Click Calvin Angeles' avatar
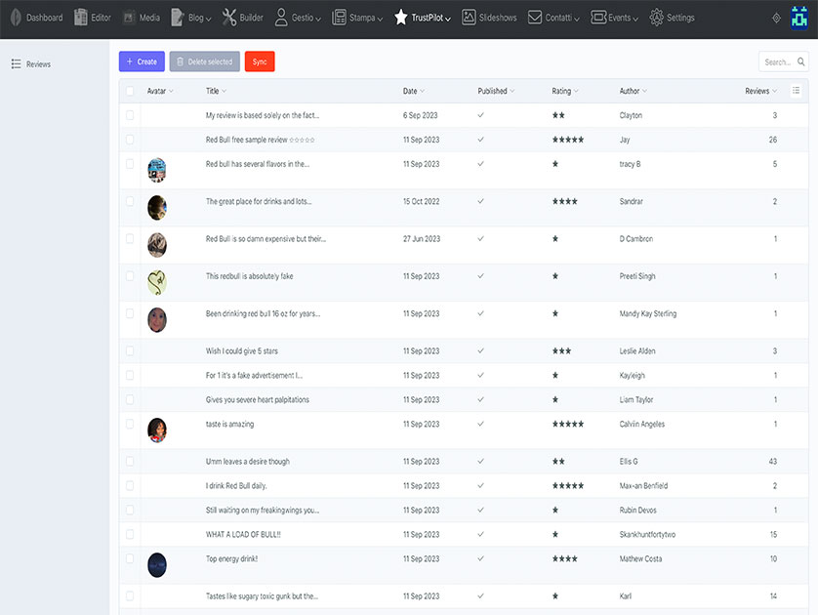 coord(157,430)
